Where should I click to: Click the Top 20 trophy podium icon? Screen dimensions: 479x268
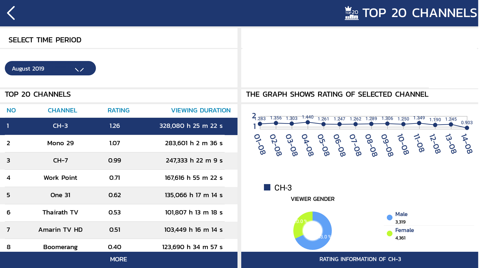352,13
